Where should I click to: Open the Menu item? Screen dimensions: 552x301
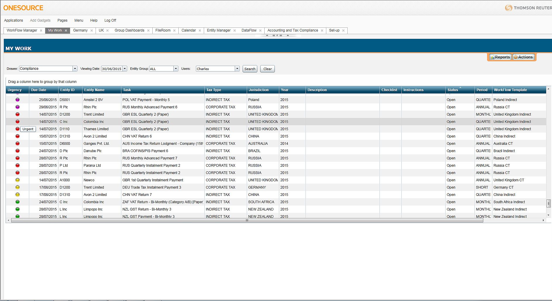(79, 20)
